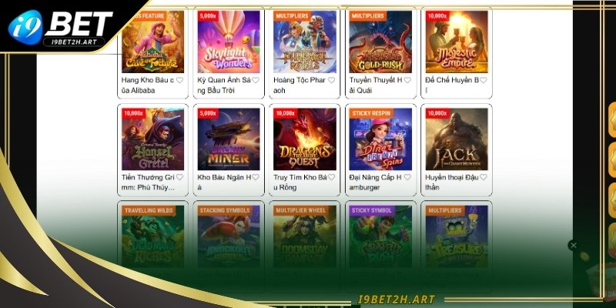The width and height of the screenshot is (616, 308).
Task: Open the Skylight Wonders game thumbnail
Action: tap(229, 42)
